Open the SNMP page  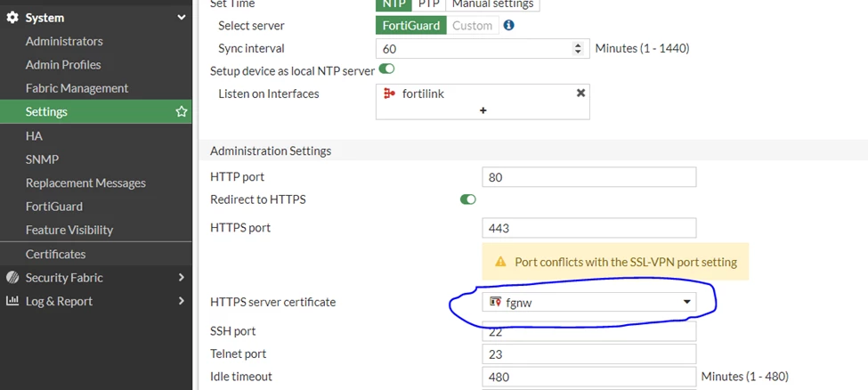(42, 159)
